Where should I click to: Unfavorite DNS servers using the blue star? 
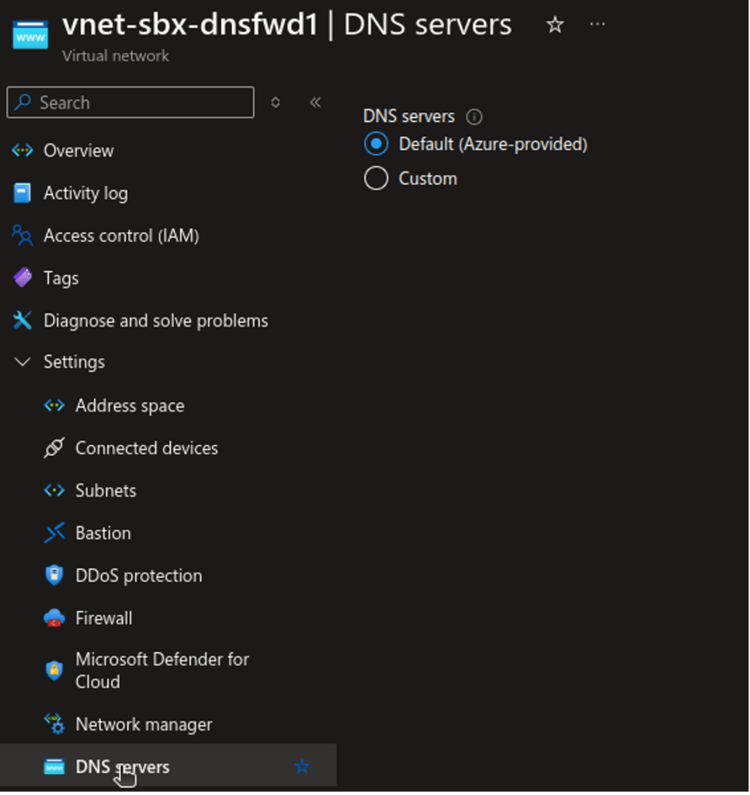(302, 766)
